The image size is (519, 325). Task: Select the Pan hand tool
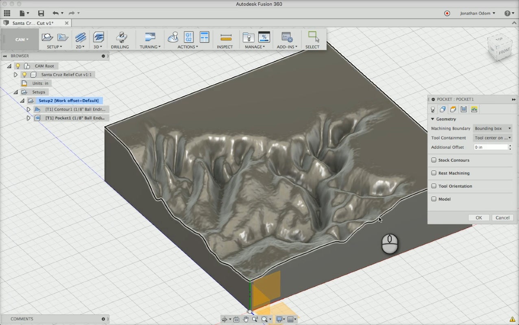245,319
